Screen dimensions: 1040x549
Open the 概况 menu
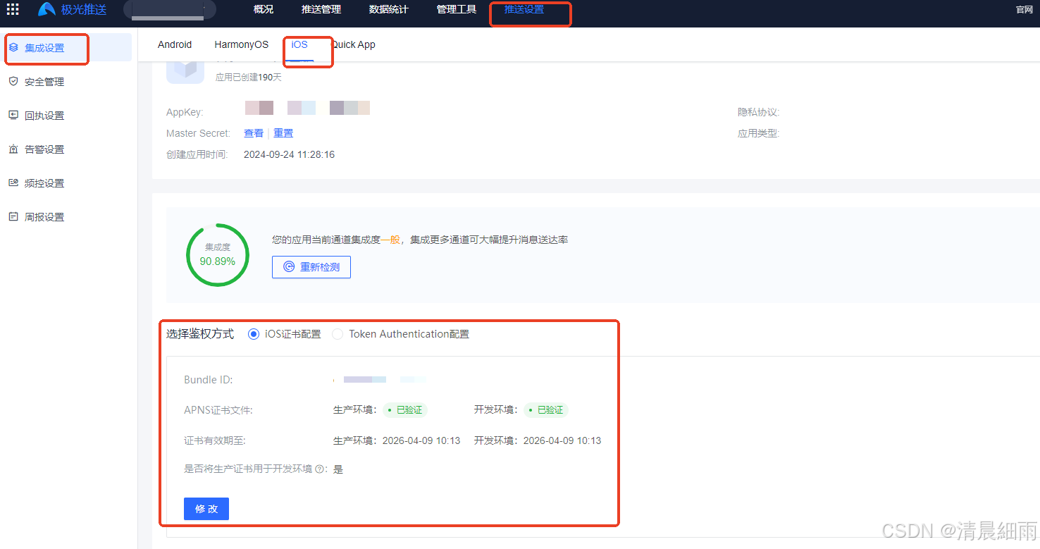pos(264,9)
